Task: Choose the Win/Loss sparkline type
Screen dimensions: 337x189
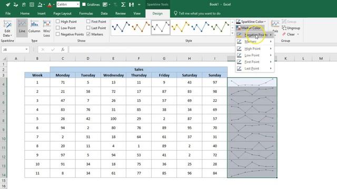Action: click(x=47, y=28)
